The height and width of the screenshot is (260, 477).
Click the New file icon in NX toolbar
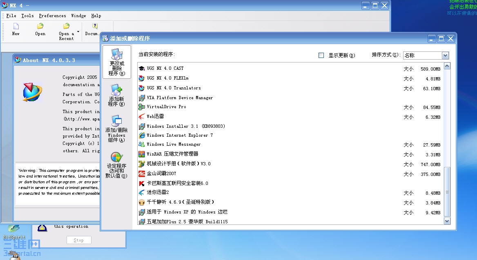click(16, 27)
